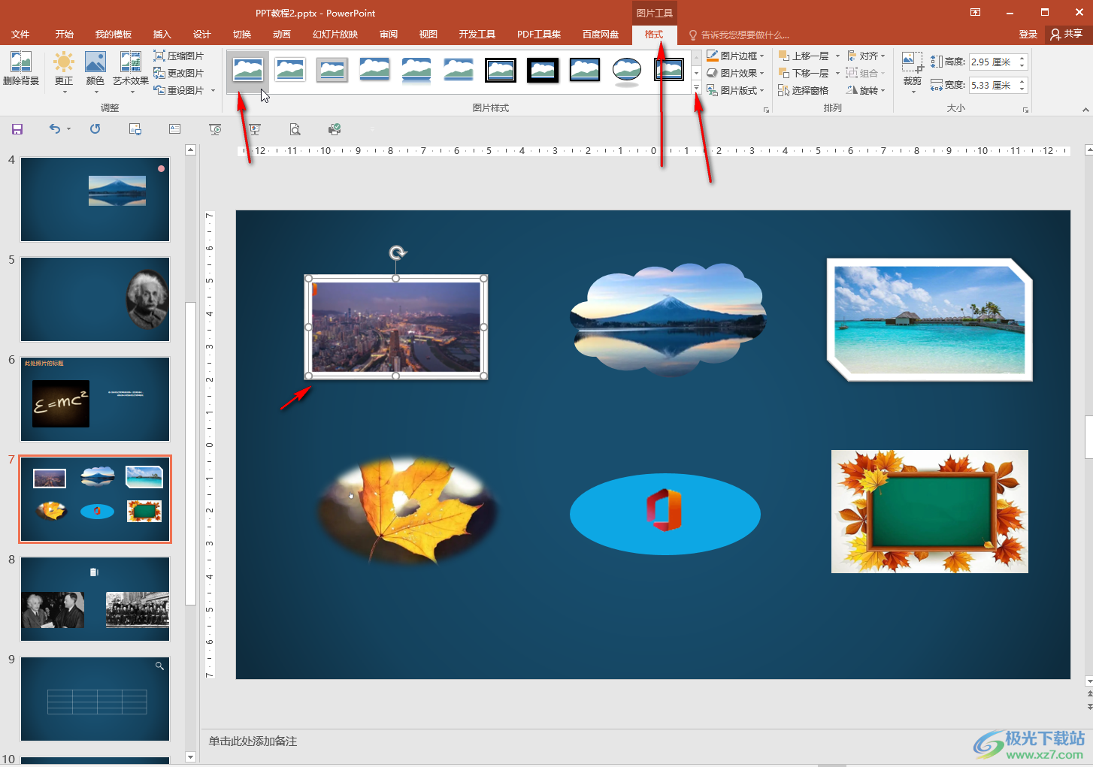Click Change Picture (更改图片)

click(179, 73)
